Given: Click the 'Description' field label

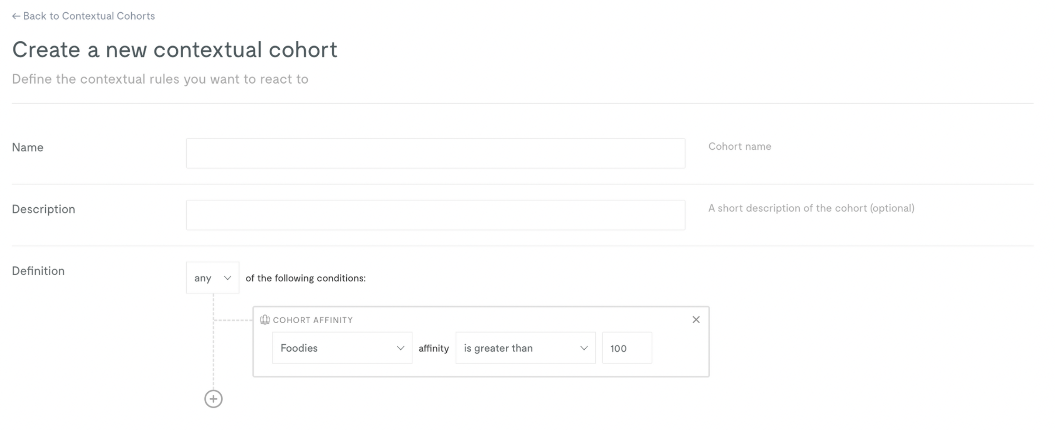Looking at the screenshot, I should (x=43, y=209).
